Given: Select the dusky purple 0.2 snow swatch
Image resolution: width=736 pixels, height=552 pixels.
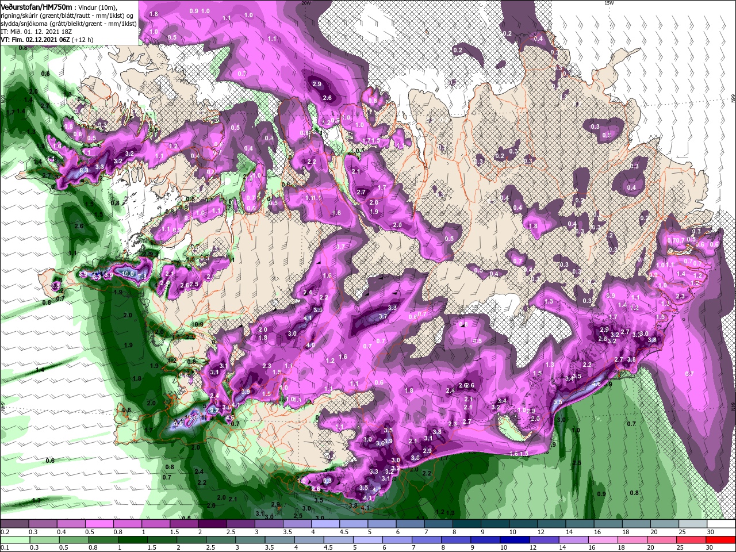Looking at the screenshot, I should coord(14,524).
